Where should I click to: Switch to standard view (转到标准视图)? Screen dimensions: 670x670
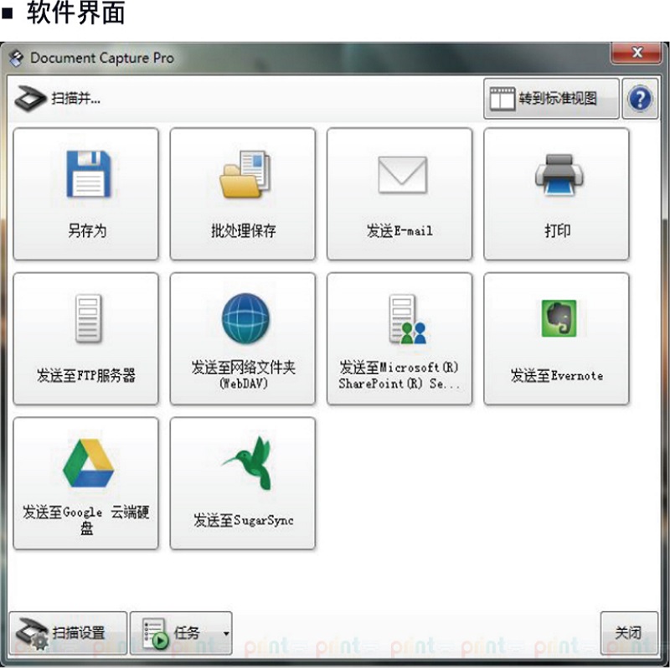click(x=551, y=99)
